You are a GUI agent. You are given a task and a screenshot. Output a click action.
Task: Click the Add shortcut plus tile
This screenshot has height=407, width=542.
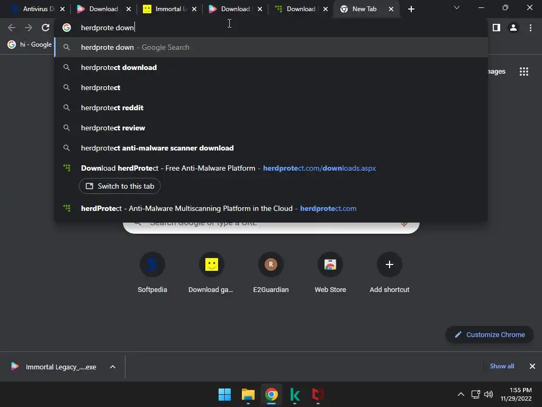coord(389,273)
